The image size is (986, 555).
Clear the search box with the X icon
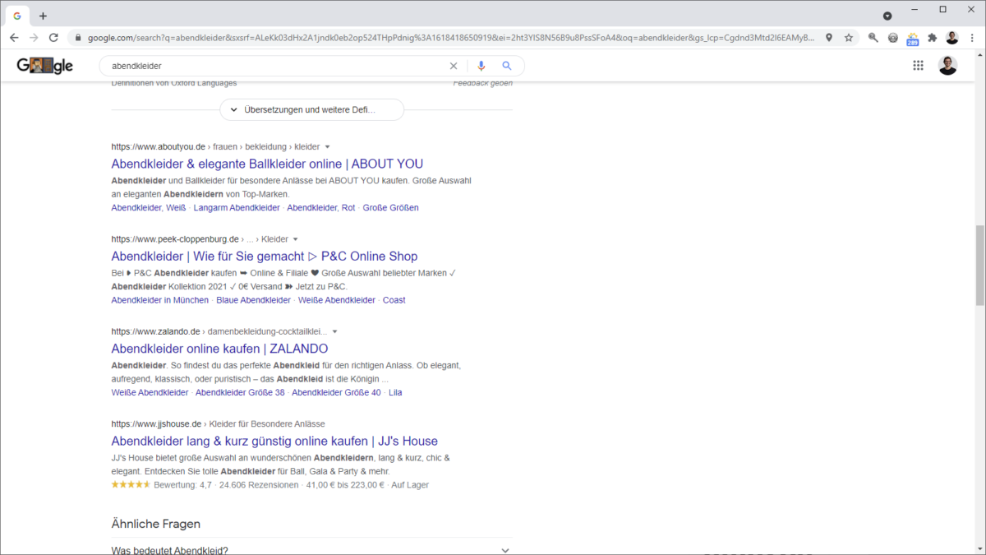453,66
